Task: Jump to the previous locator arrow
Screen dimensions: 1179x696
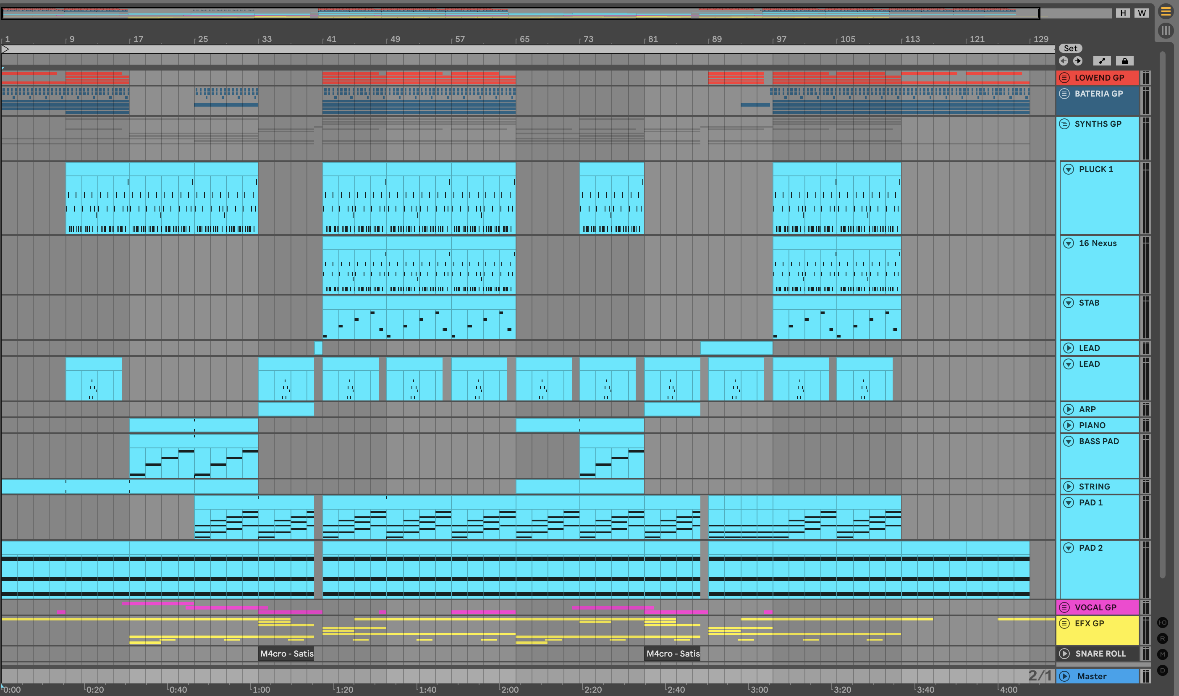Action: tap(1063, 61)
